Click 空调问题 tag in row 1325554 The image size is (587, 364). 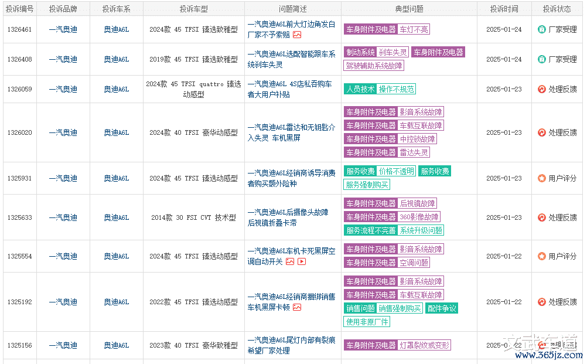click(x=414, y=263)
